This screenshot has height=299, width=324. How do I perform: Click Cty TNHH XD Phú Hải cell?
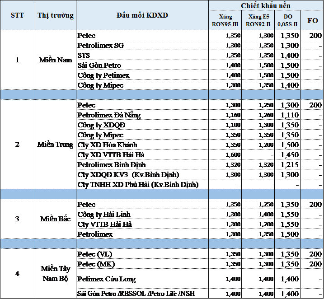[x=142, y=184]
